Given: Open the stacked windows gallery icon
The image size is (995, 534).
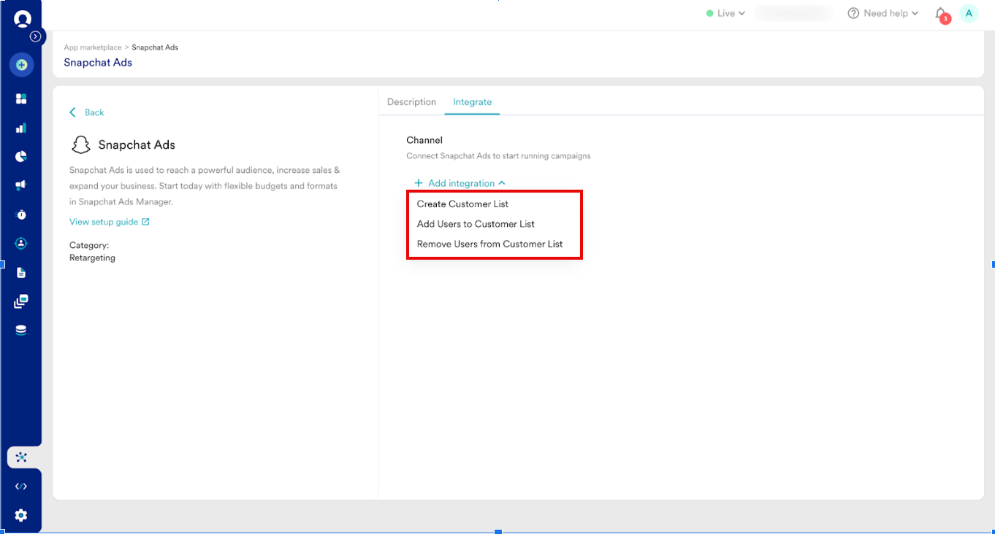Looking at the screenshot, I should pos(21,301).
